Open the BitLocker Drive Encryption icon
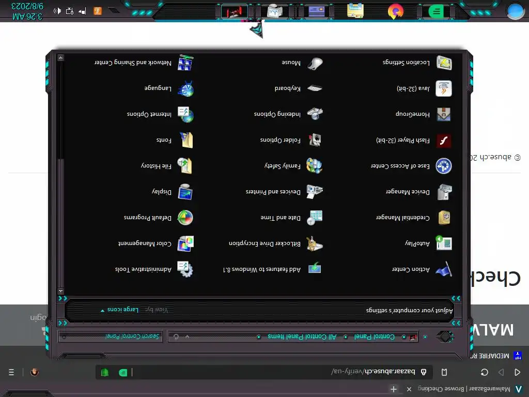 (x=314, y=243)
